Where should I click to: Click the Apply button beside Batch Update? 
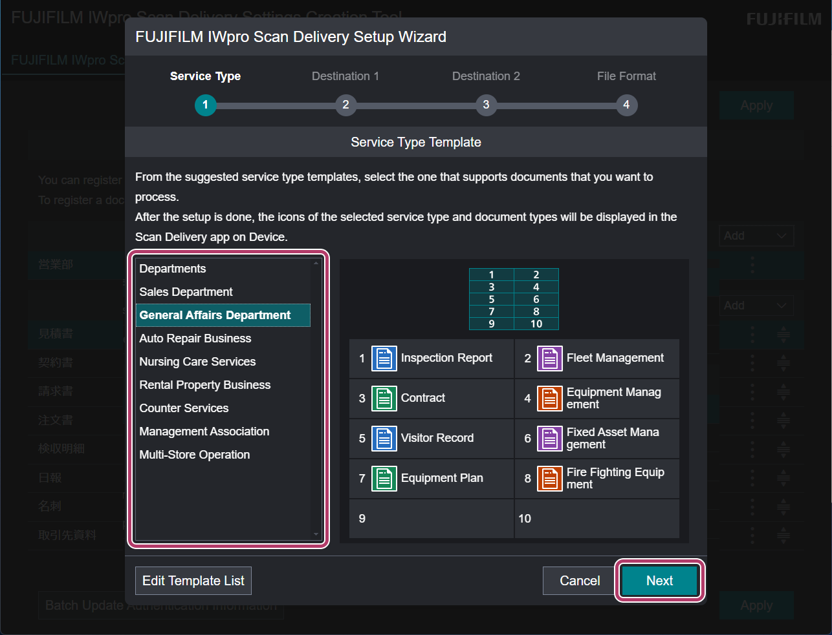coord(756,605)
